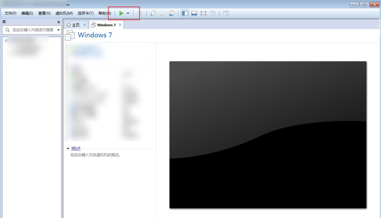The width and height of the screenshot is (381, 218).
Task: Click the 描述 section heading
Action: point(76,149)
